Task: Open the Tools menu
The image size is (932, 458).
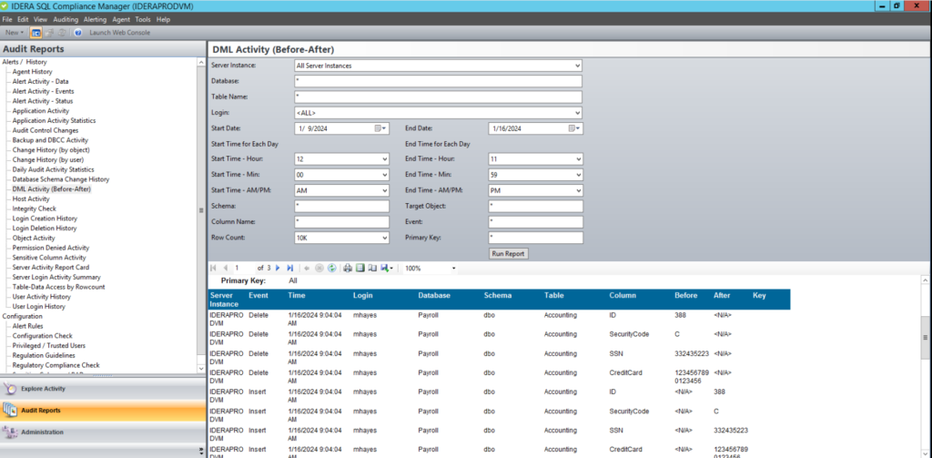Action: pos(143,20)
